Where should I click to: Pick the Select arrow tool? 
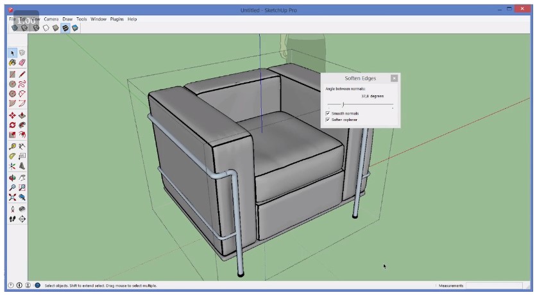[x=13, y=53]
